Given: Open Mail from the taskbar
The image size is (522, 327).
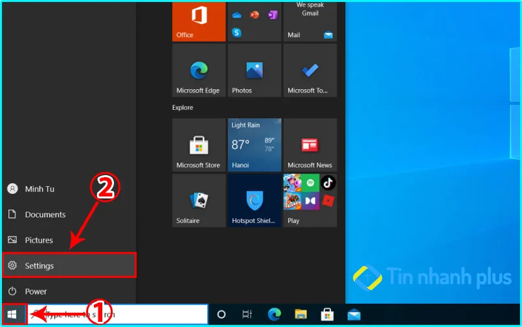Looking at the screenshot, I should 354,314.
